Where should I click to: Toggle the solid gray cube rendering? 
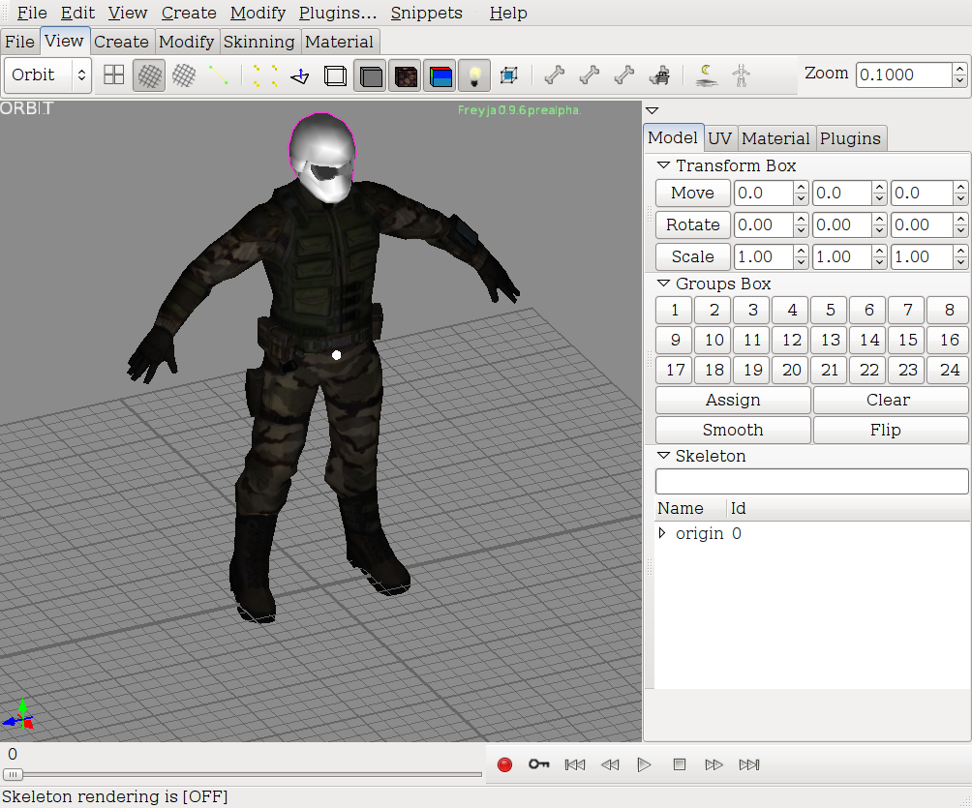[x=371, y=75]
